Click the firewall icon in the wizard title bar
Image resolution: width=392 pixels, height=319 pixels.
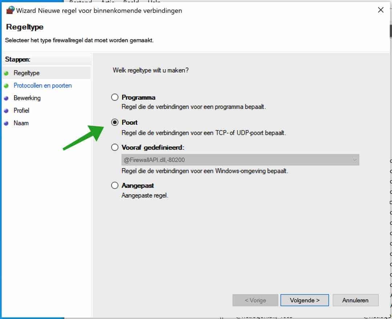10,10
